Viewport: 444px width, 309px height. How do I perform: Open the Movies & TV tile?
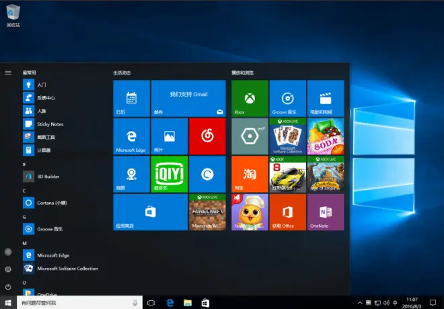tap(326, 98)
